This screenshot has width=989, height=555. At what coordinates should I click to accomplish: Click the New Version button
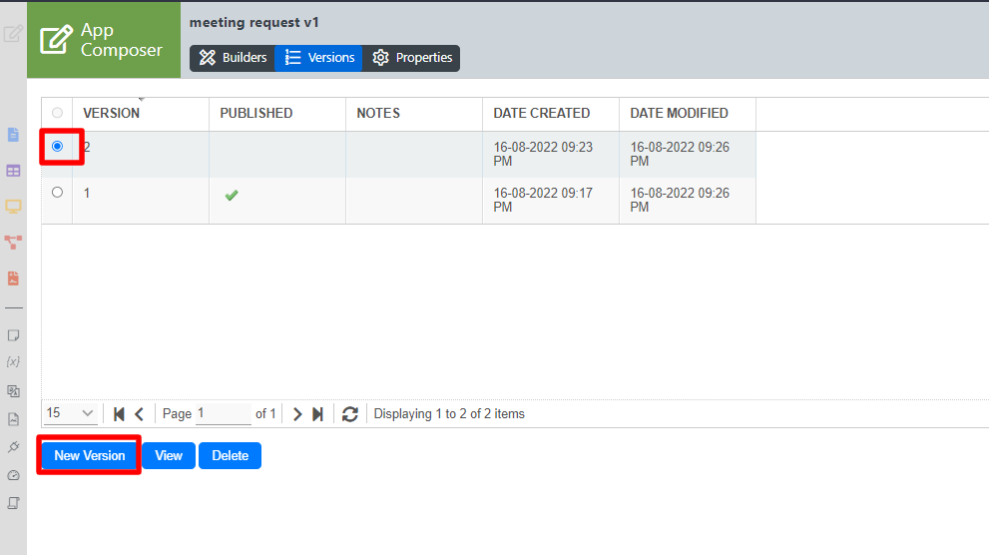[x=90, y=456]
